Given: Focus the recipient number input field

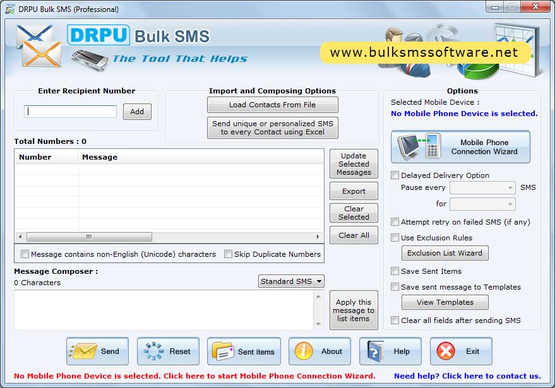Looking at the screenshot, I should tap(71, 112).
